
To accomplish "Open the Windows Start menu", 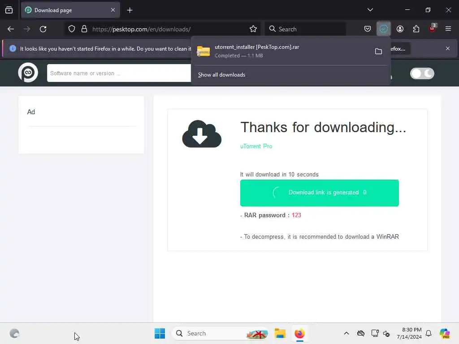I will (160, 333).
